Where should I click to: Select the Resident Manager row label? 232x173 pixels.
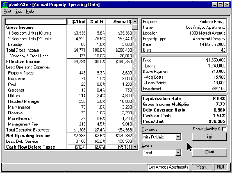click(x=24, y=101)
